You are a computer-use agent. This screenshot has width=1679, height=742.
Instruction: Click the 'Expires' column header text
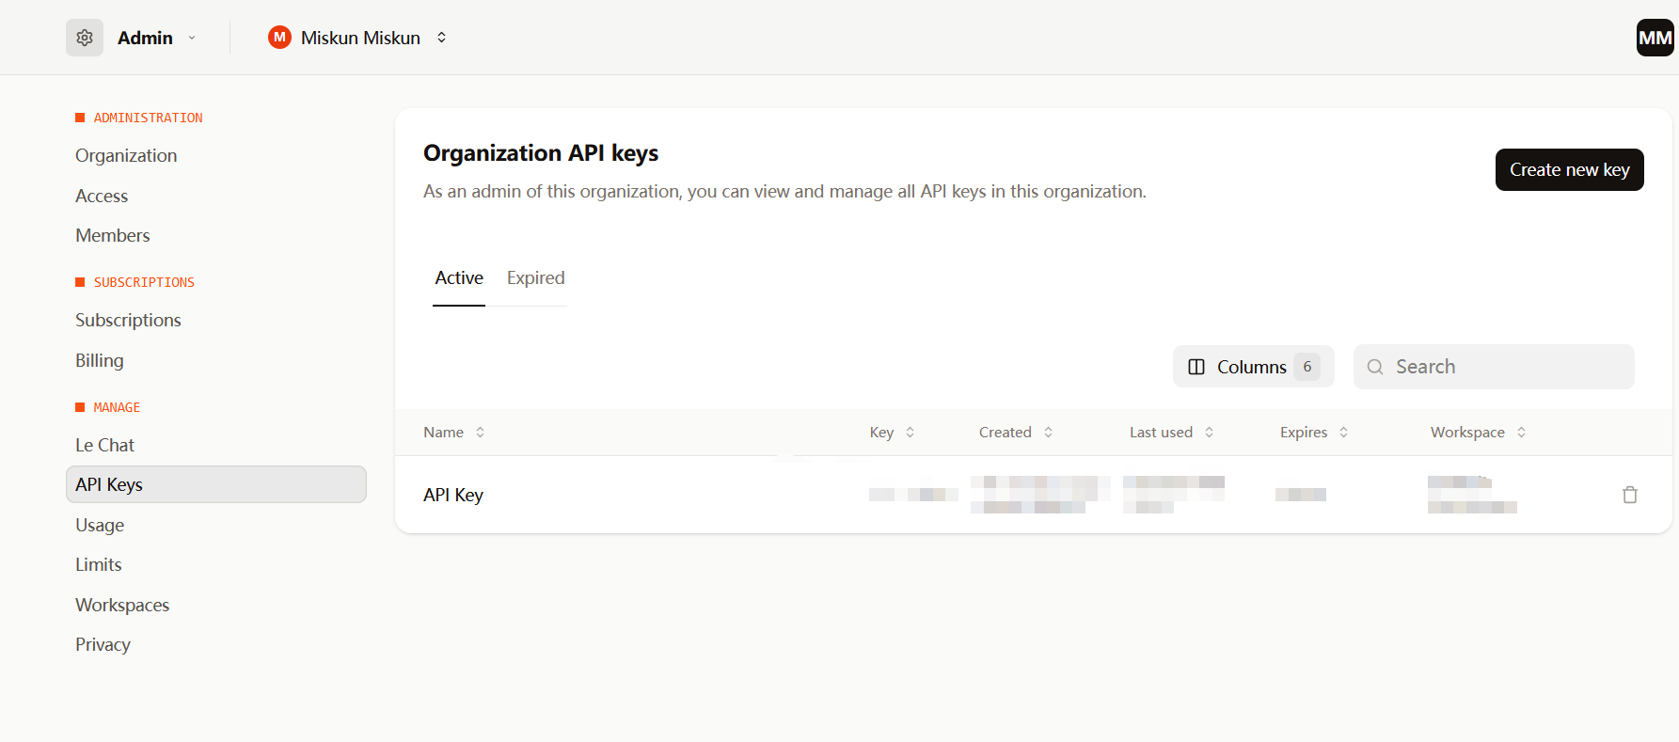coord(1304,433)
